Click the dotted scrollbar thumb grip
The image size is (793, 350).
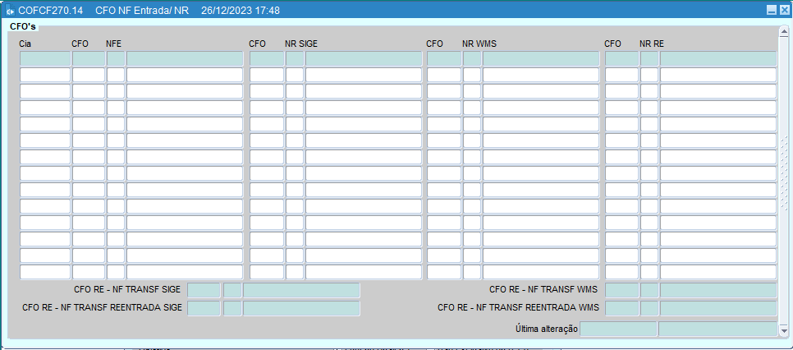tap(784, 173)
